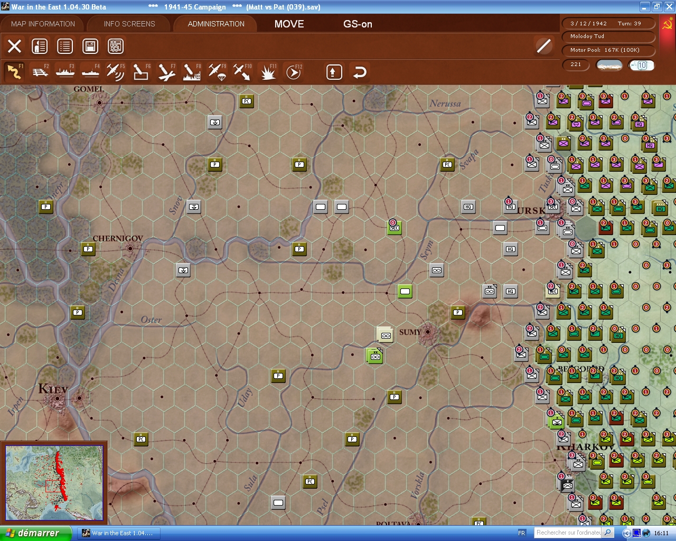Click the F11 explosion icon
The image size is (676, 541).
268,72
